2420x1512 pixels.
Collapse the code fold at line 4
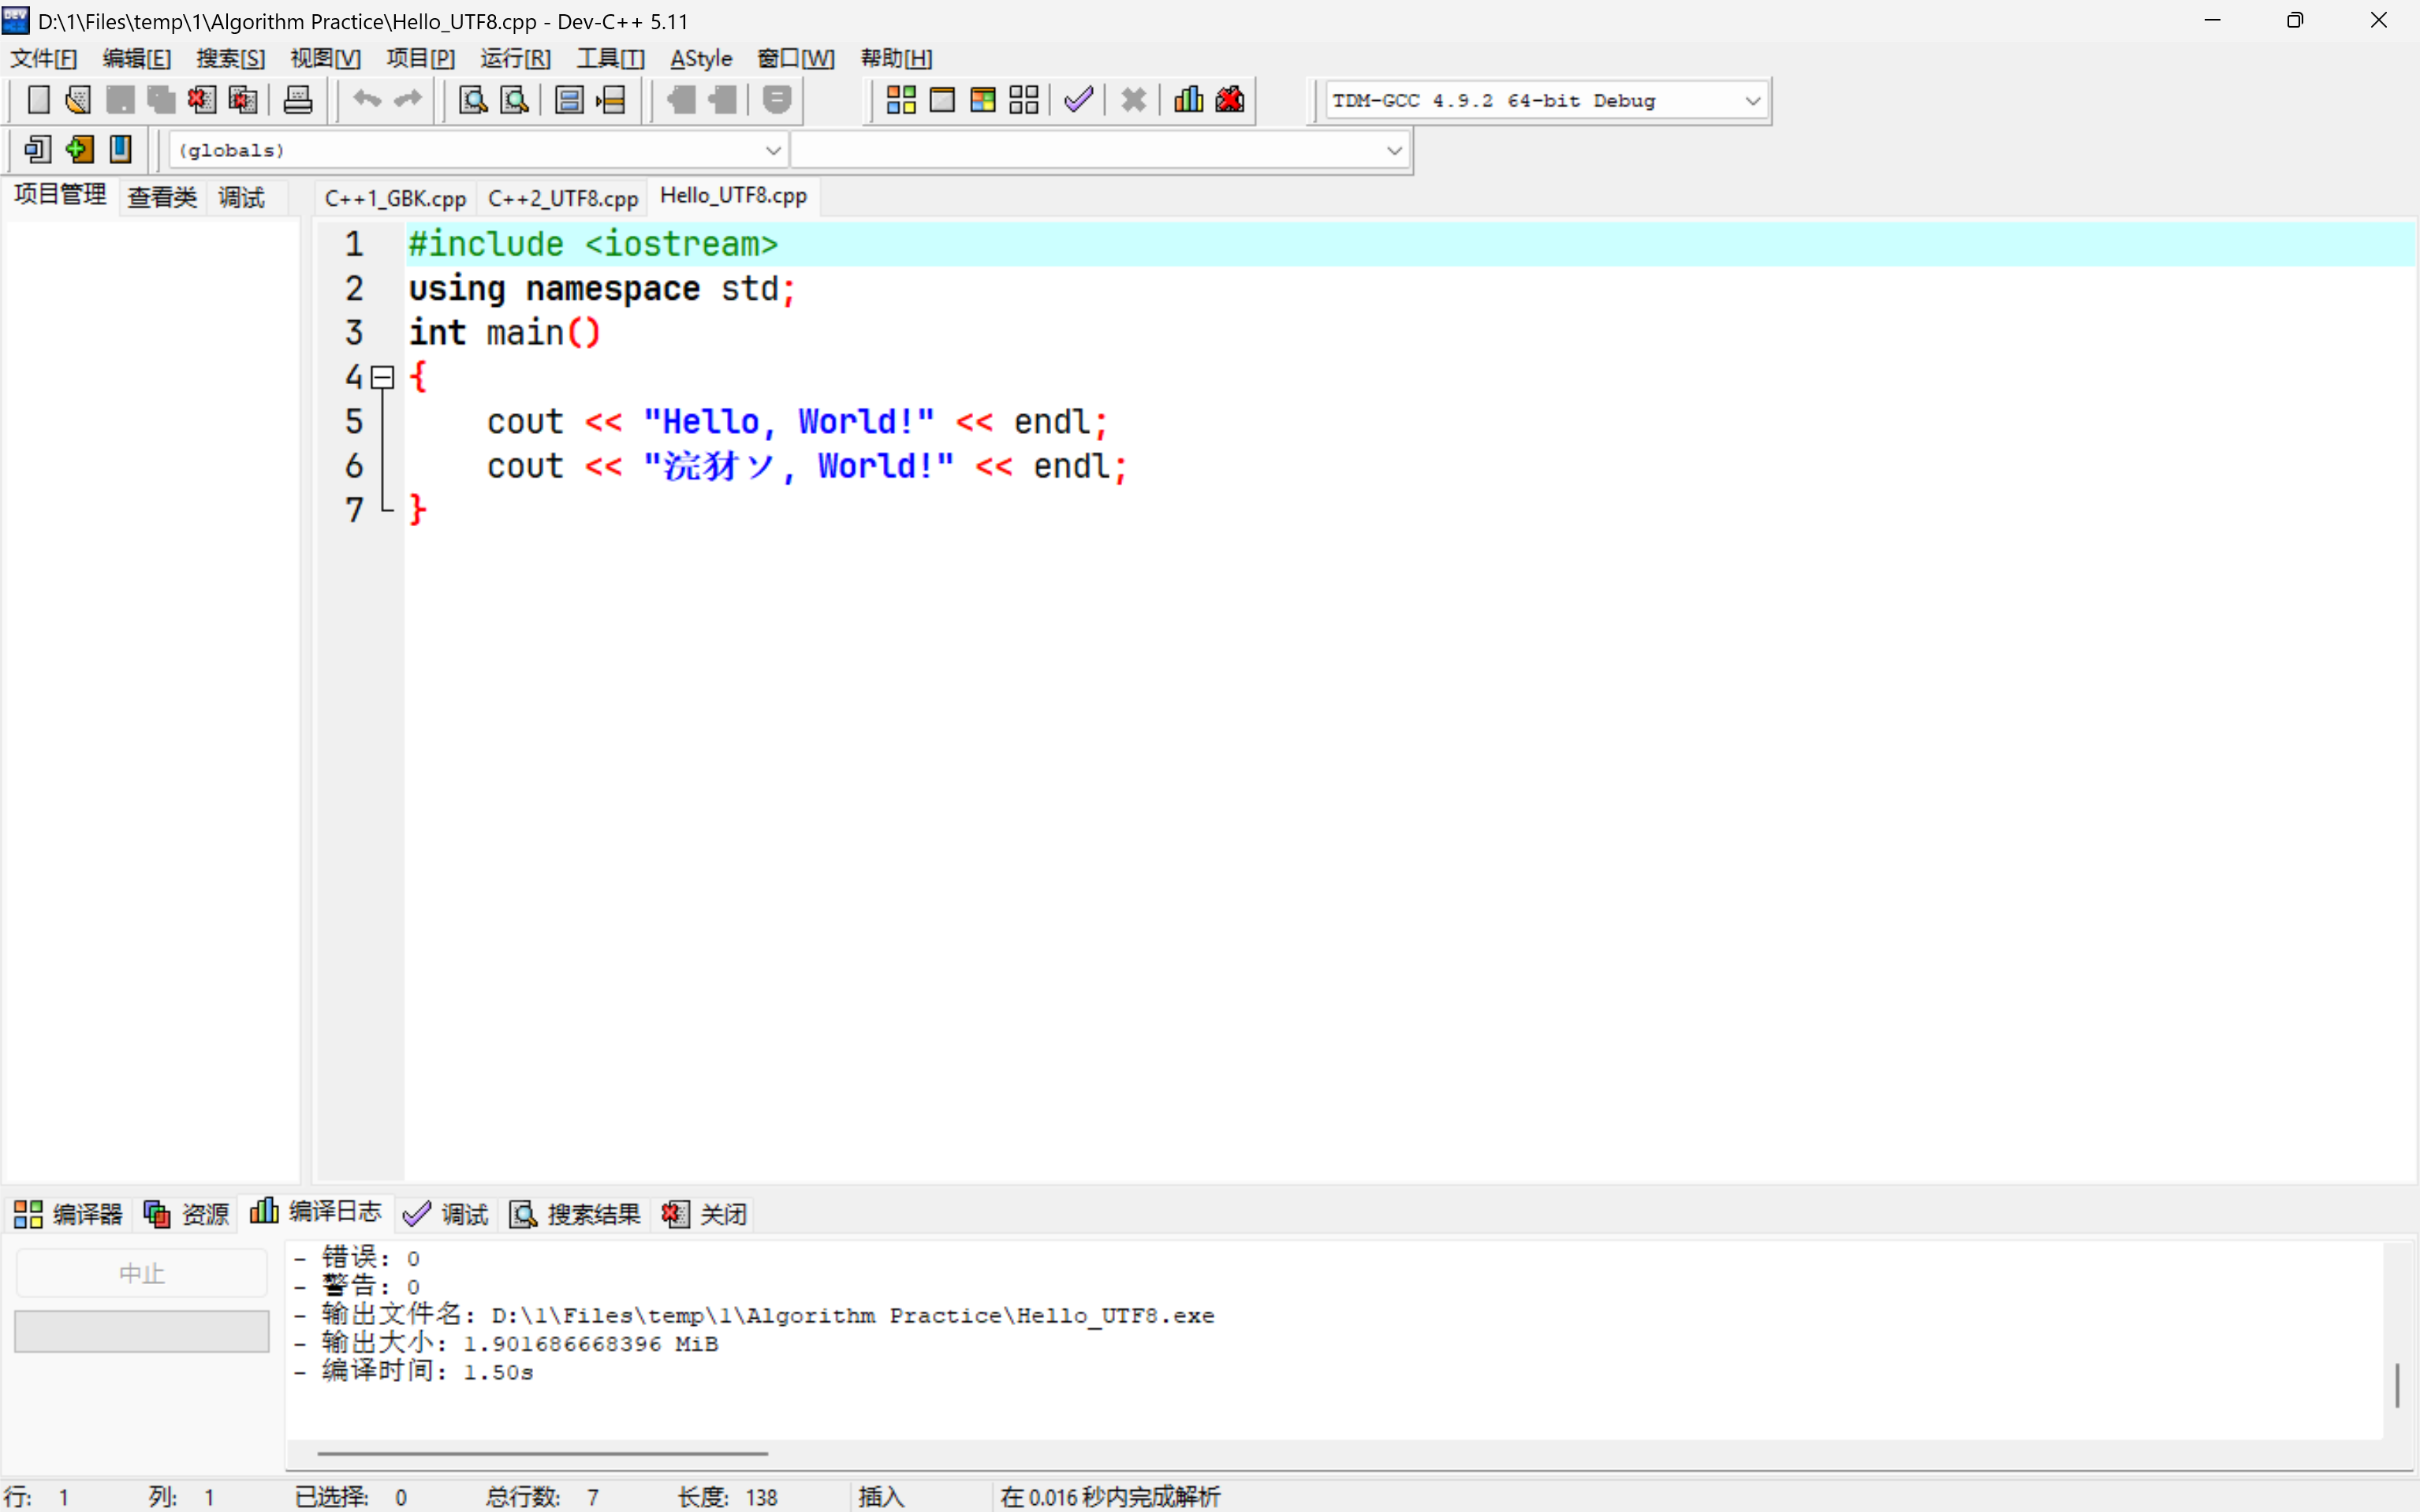(x=382, y=377)
